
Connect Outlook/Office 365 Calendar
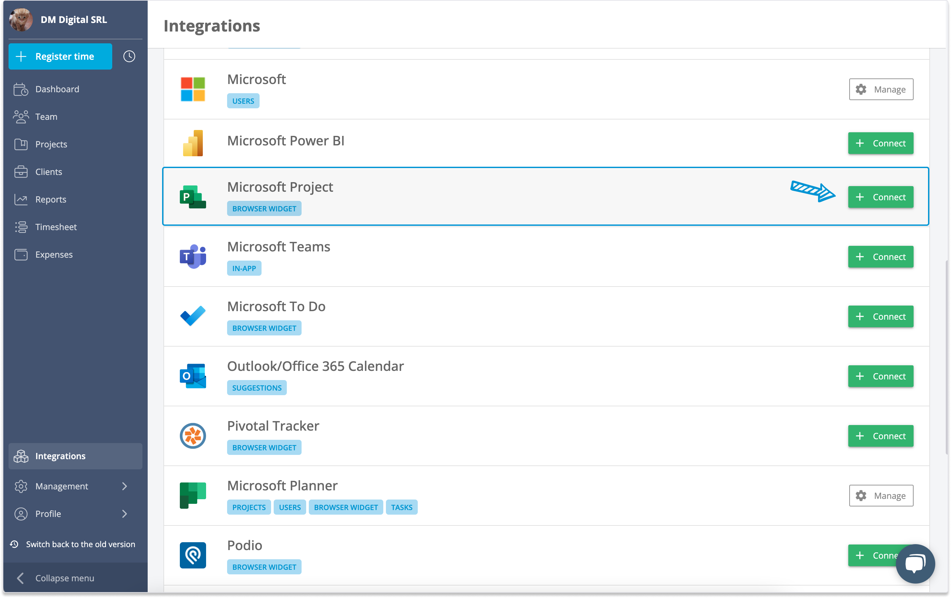click(881, 376)
